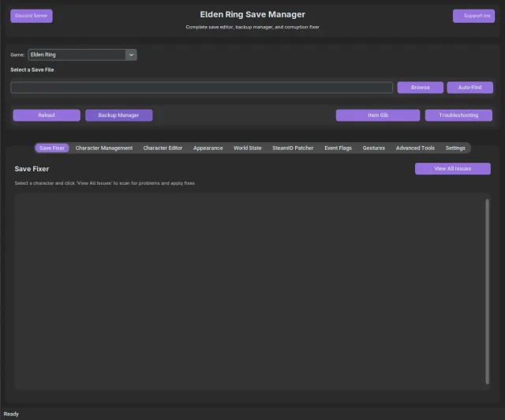The height and width of the screenshot is (420, 505).
Task: Go to the World State tab
Action: coord(247,148)
